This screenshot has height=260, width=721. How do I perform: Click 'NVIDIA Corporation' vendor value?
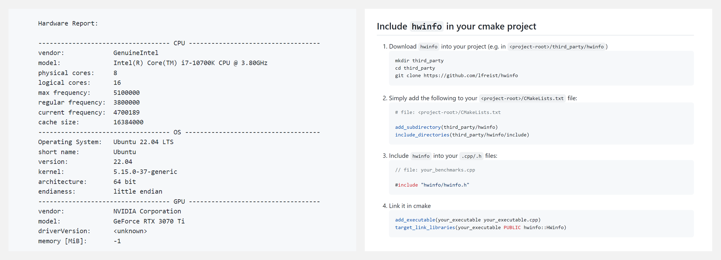tap(147, 211)
